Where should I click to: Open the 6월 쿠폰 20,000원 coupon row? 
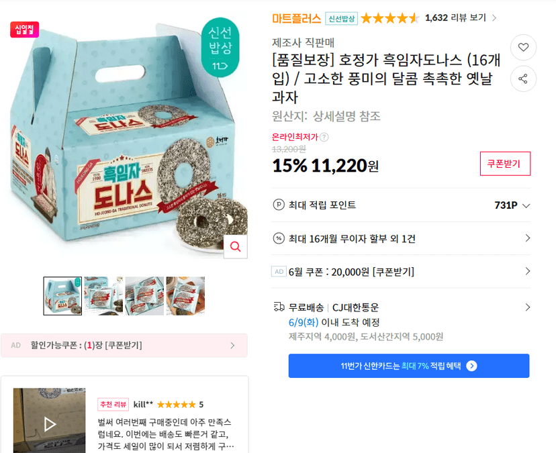coord(401,272)
